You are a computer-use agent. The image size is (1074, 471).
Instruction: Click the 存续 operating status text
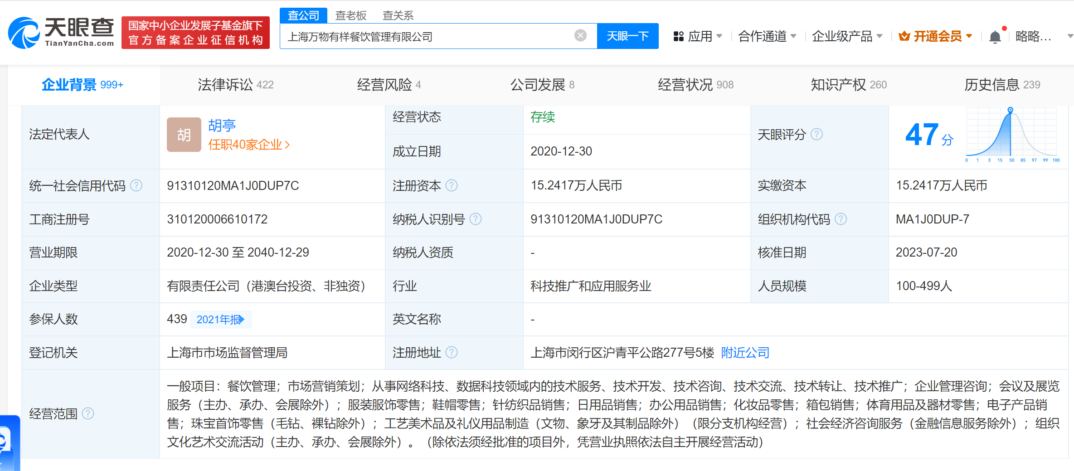click(543, 117)
